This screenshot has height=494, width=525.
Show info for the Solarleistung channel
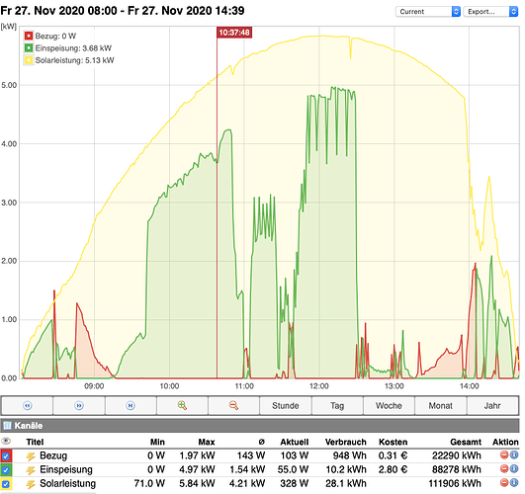tap(514, 482)
